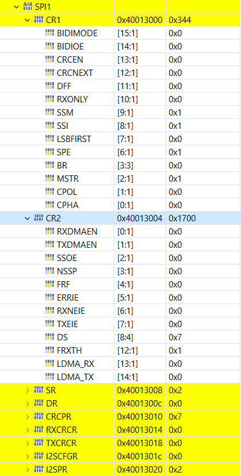Viewport: 241px width, 476px height.
Task: Expand the DR register
Action: (28, 404)
